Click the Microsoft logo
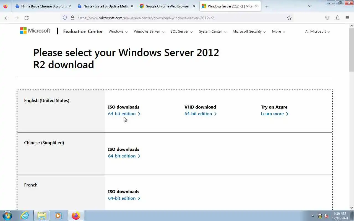 point(35,31)
